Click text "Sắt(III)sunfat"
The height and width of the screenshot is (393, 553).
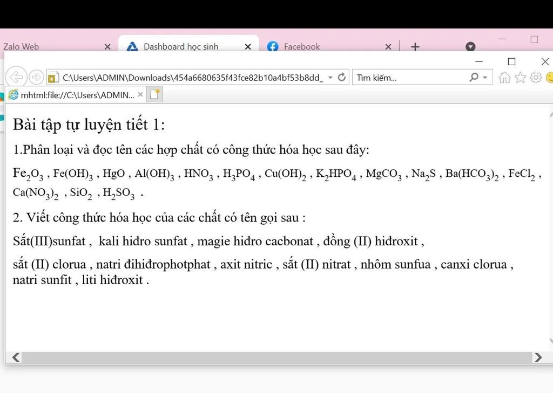[49, 241]
